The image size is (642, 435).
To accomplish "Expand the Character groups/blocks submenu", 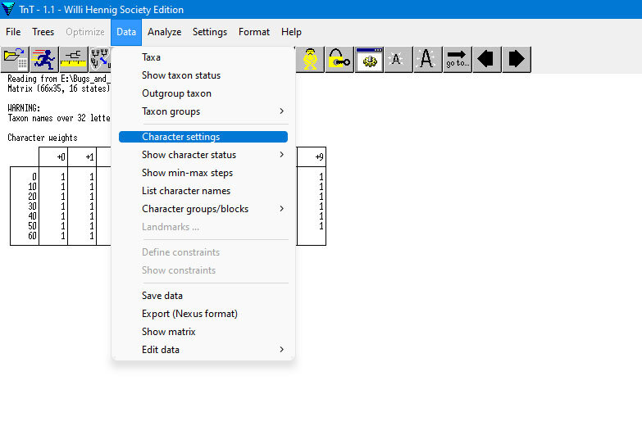I will [x=203, y=209].
